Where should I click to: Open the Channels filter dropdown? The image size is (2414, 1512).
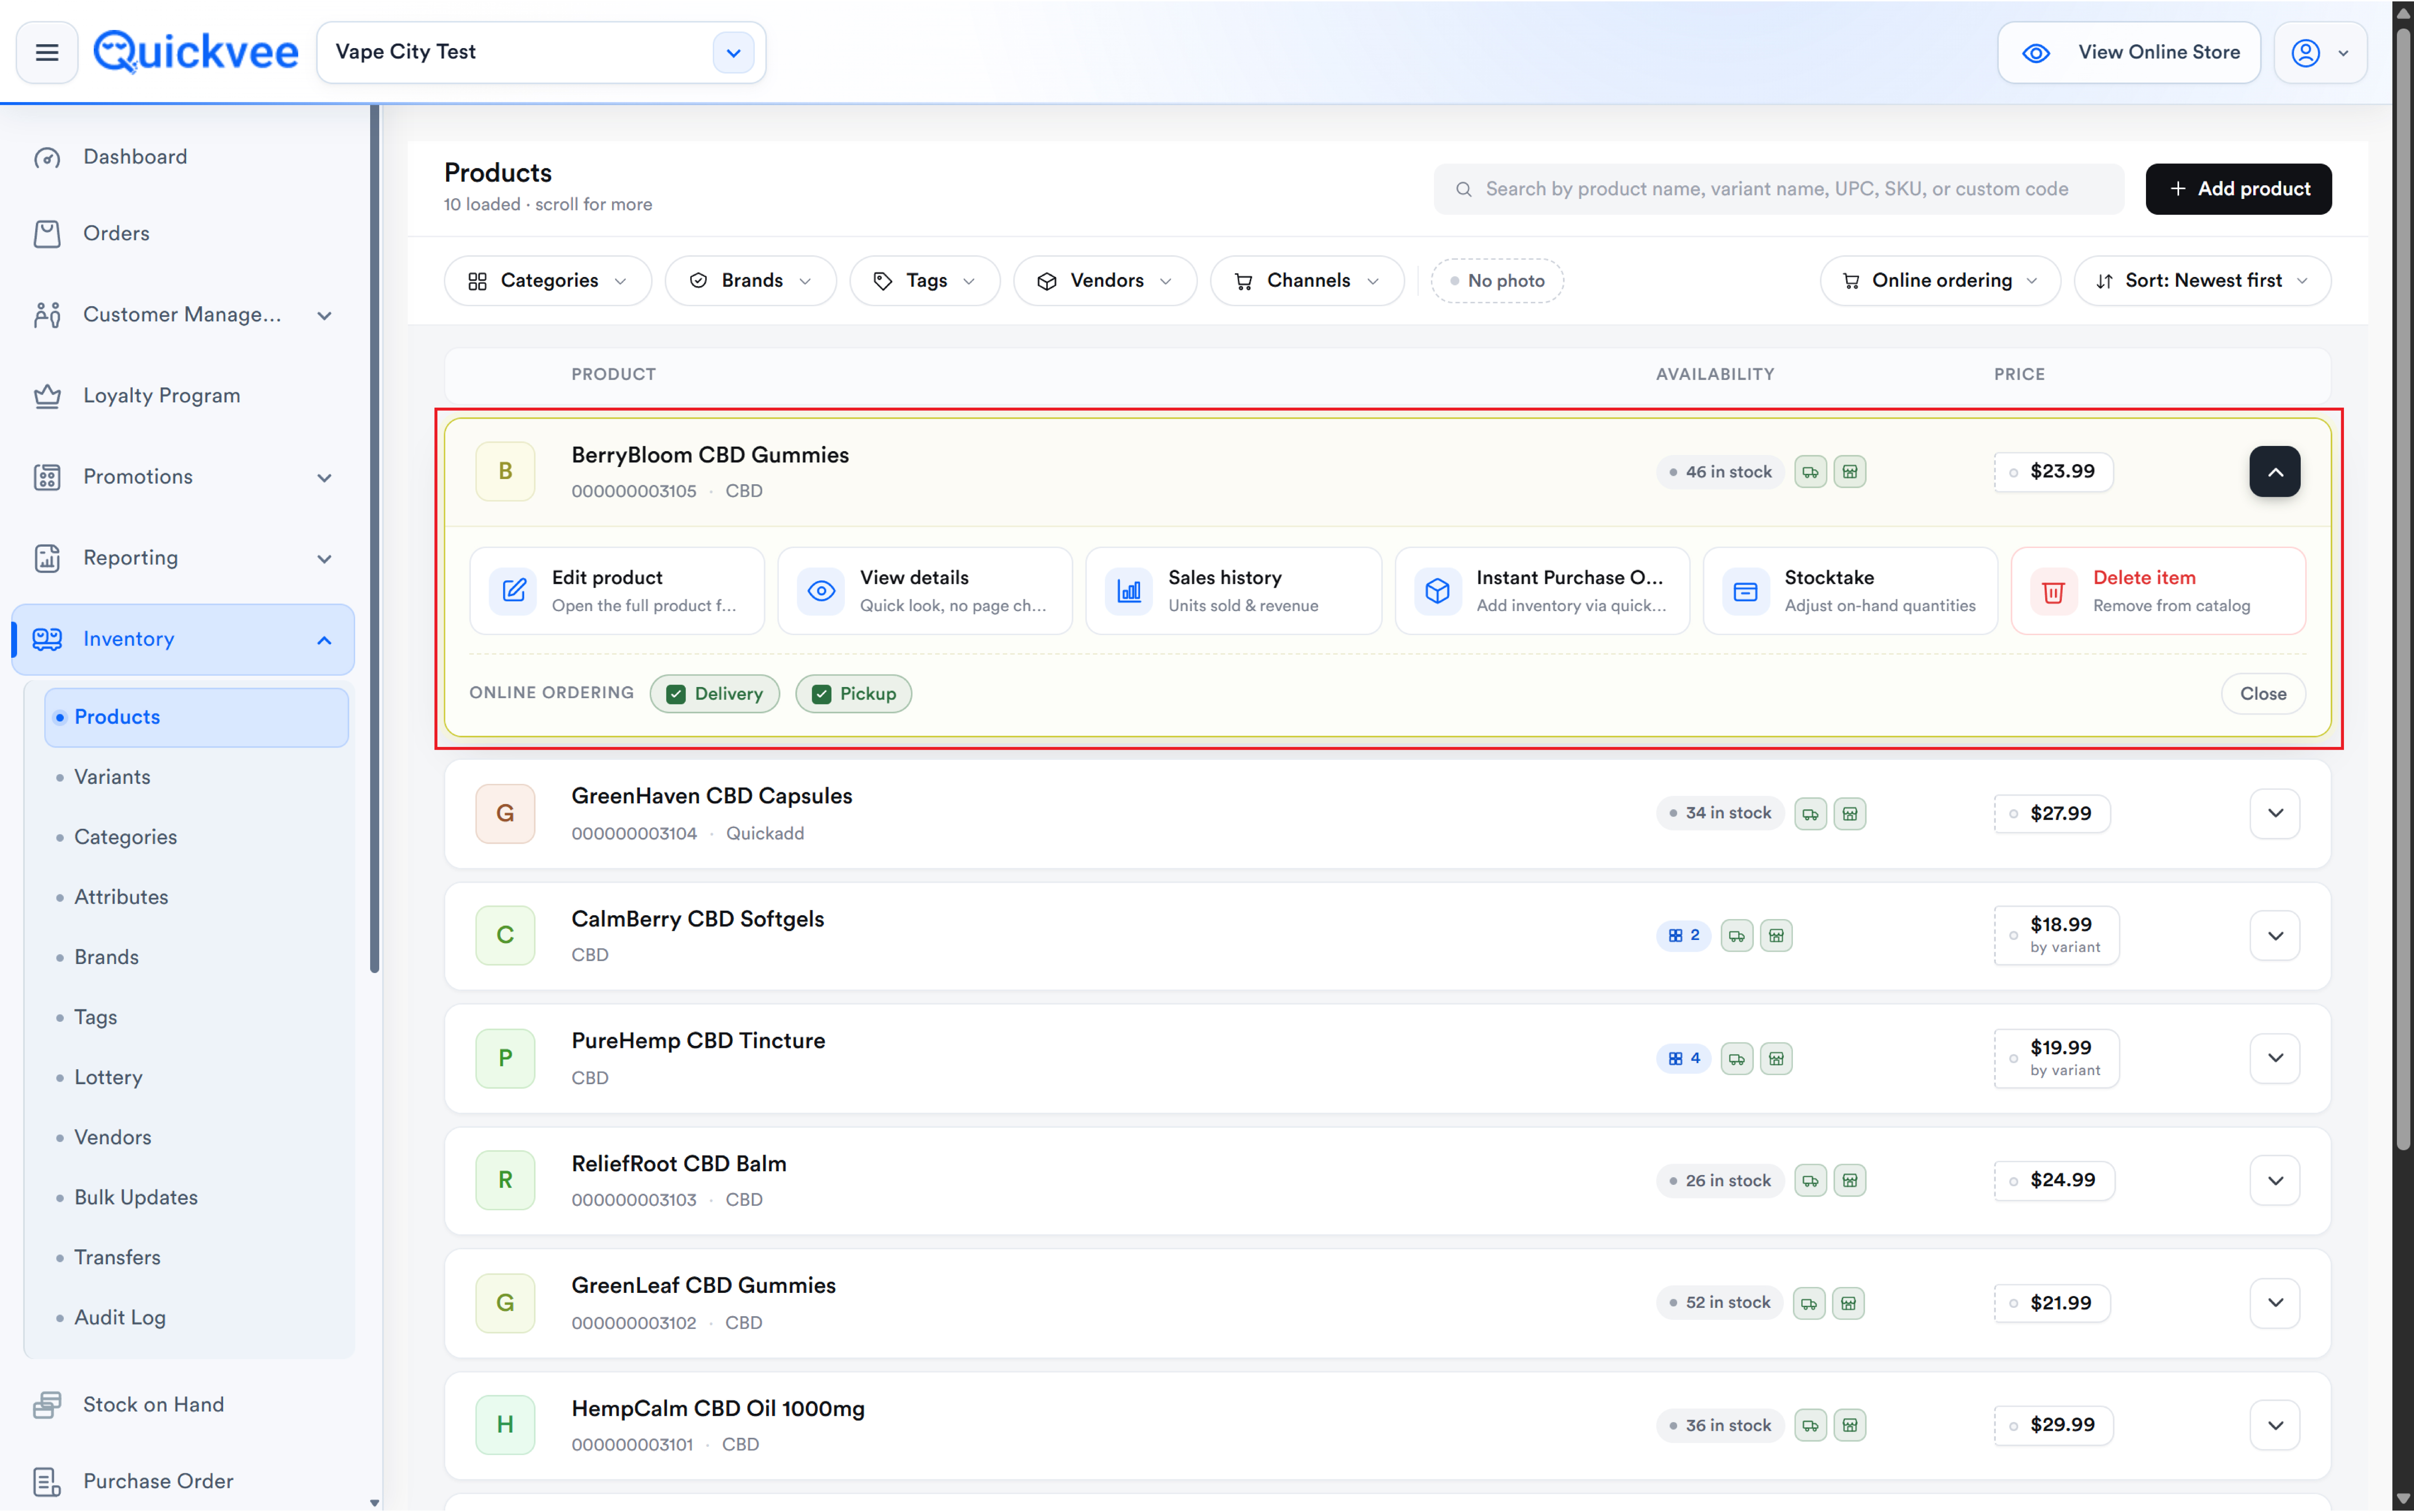click(x=1307, y=281)
